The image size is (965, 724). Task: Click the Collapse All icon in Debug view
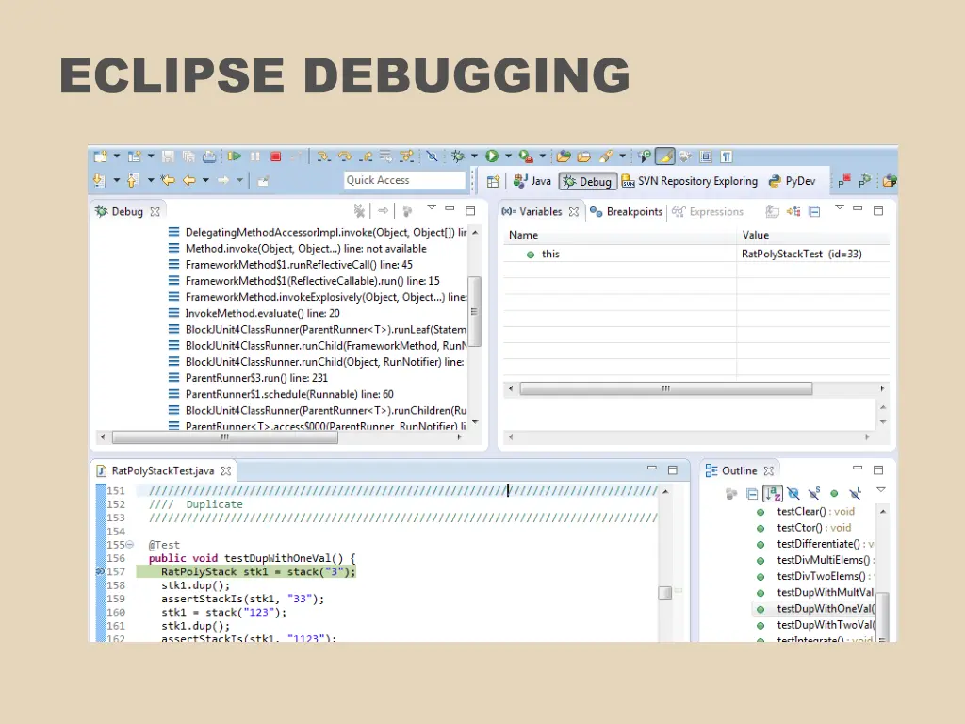point(406,209)
